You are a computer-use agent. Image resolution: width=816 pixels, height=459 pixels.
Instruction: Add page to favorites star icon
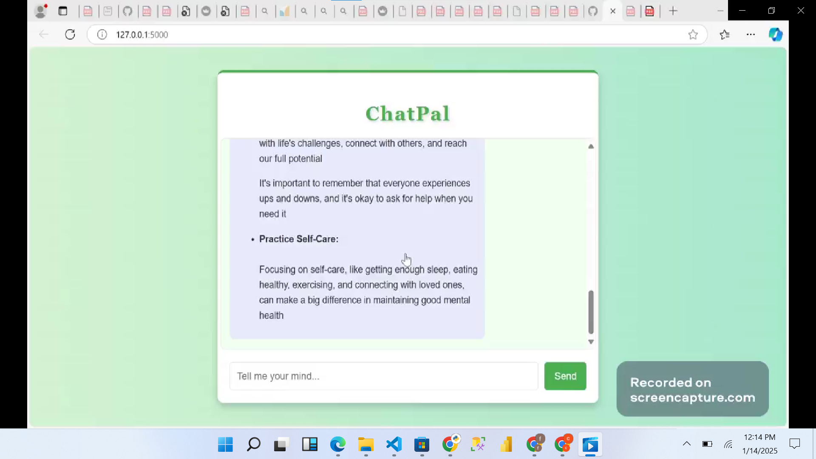pos(693,34)
